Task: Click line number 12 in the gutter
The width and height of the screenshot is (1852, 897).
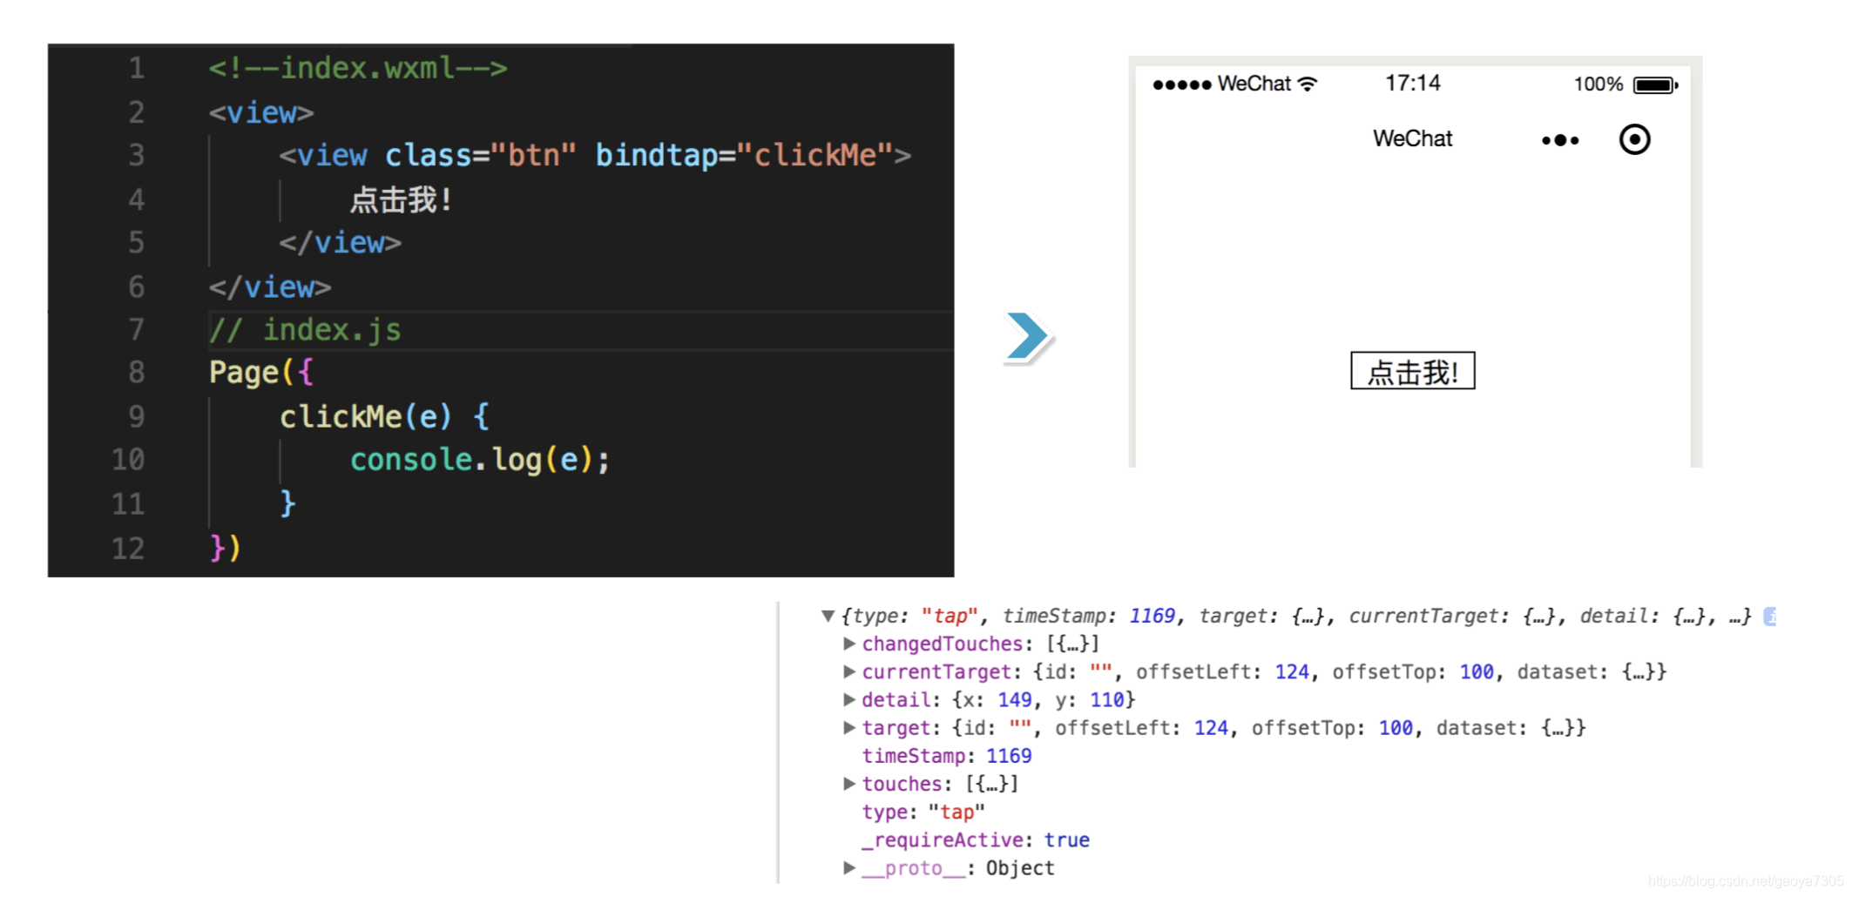Action: click(x=128, y=548)
